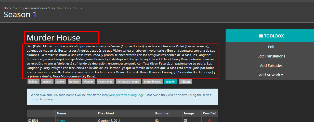314x122 pixels.
Task: Switch overview language to suomi
Action: [60, 82]
